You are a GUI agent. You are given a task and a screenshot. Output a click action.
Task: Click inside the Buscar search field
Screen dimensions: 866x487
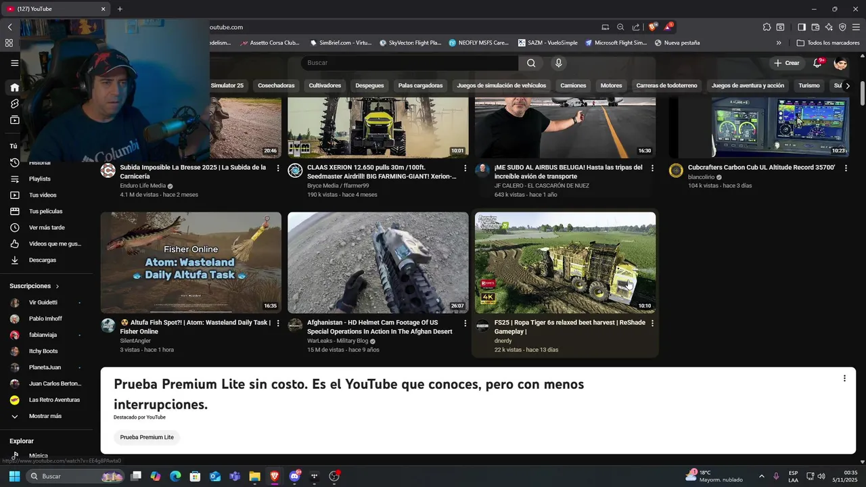[x=410, y=63]
